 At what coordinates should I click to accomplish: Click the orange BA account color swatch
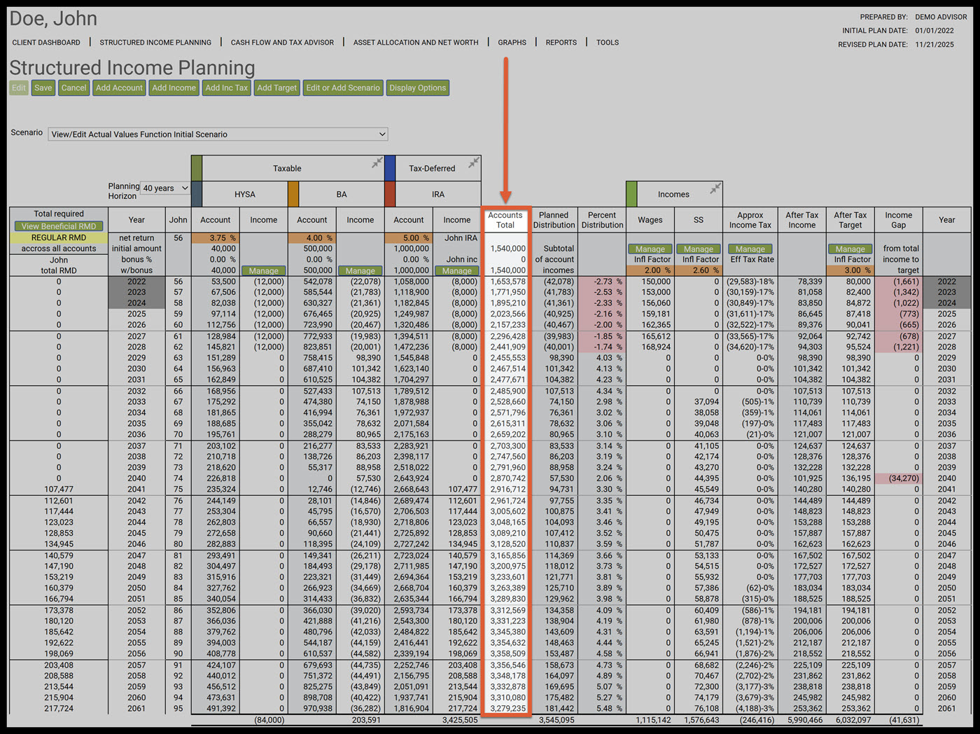(293, 194)
